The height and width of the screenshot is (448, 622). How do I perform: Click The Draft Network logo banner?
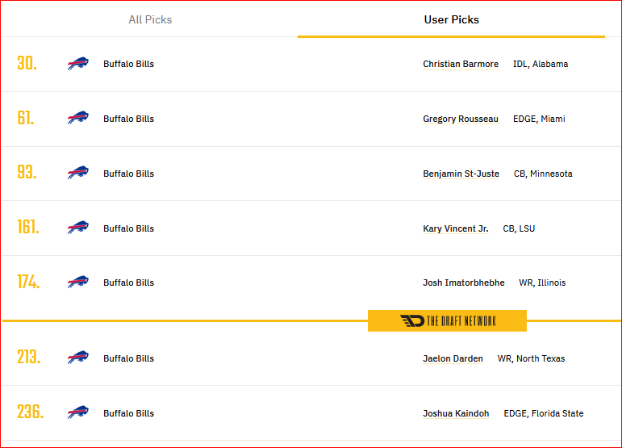click(447, 320)
